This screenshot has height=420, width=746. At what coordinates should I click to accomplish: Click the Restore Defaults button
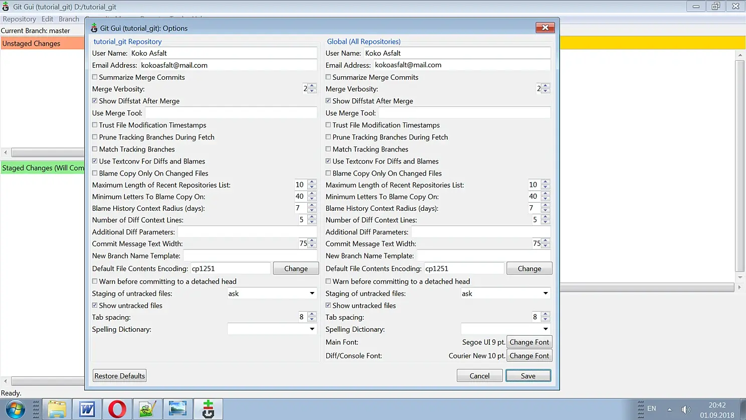(120, 376)
